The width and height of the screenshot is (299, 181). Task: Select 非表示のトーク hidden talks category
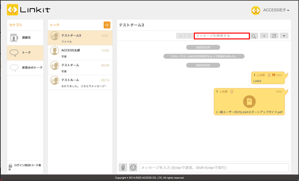coord(25,68)
